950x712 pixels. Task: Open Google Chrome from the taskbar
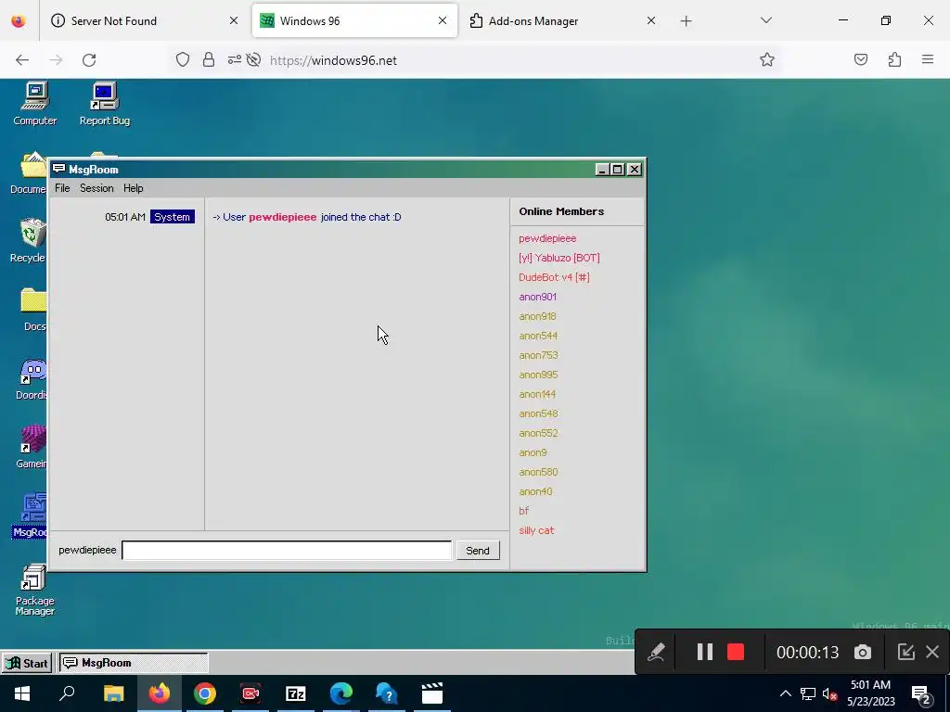pyautogui.click(x=205, y=693)
